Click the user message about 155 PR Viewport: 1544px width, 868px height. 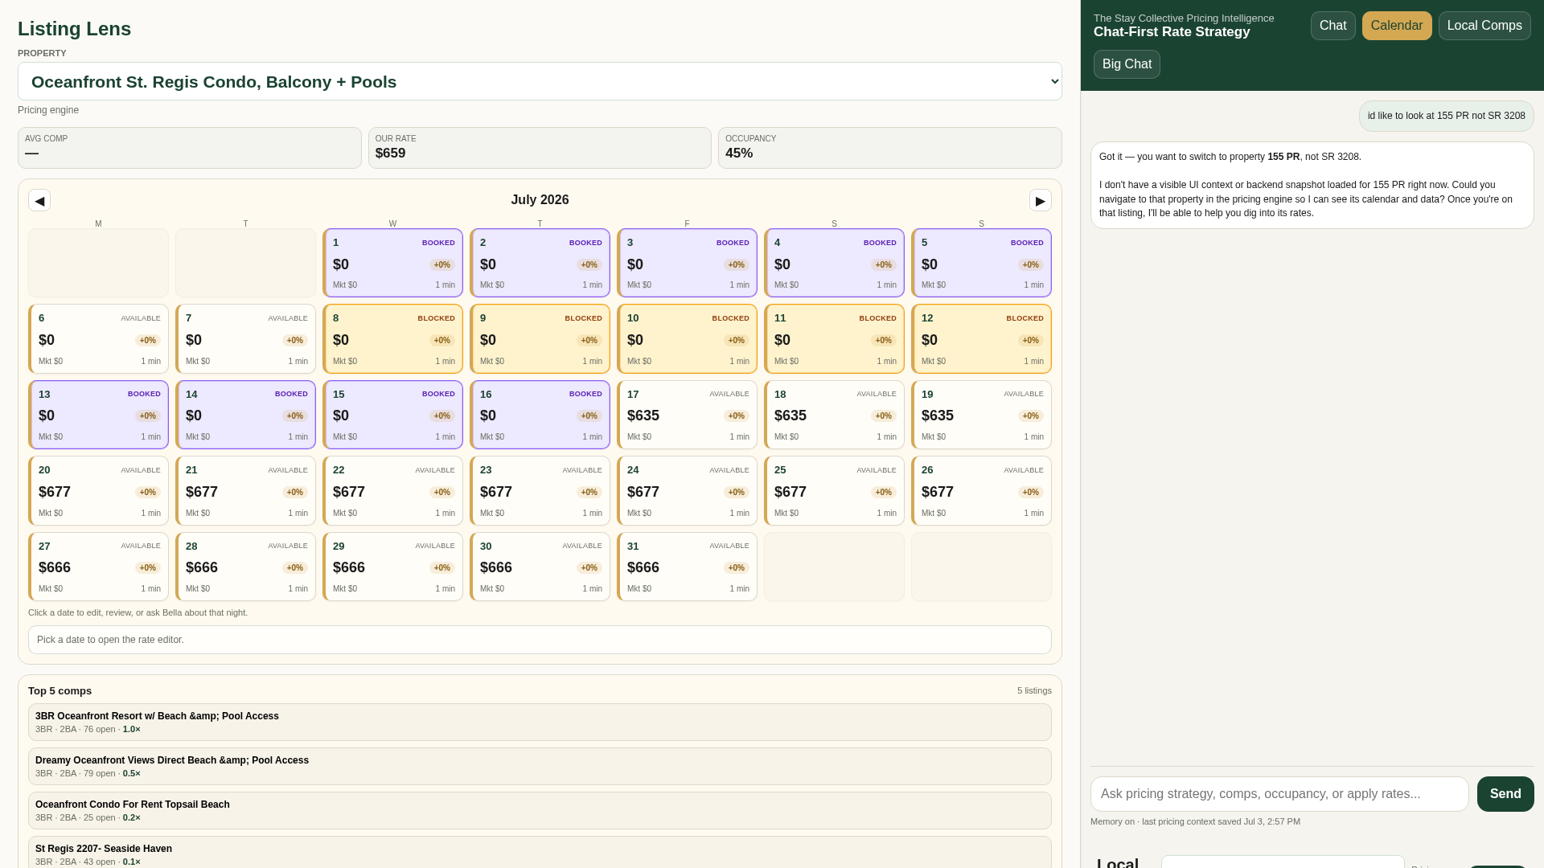click(1446, 116)
